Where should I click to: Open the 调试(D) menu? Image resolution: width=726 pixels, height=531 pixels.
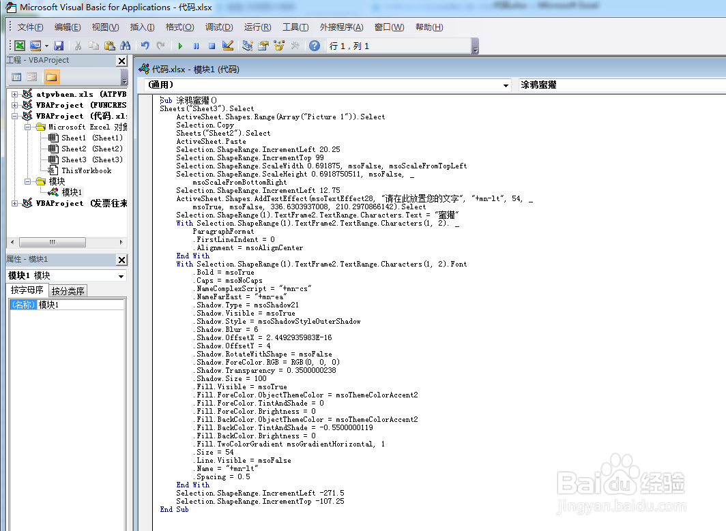pyautogui.click(x=219, y=27)
